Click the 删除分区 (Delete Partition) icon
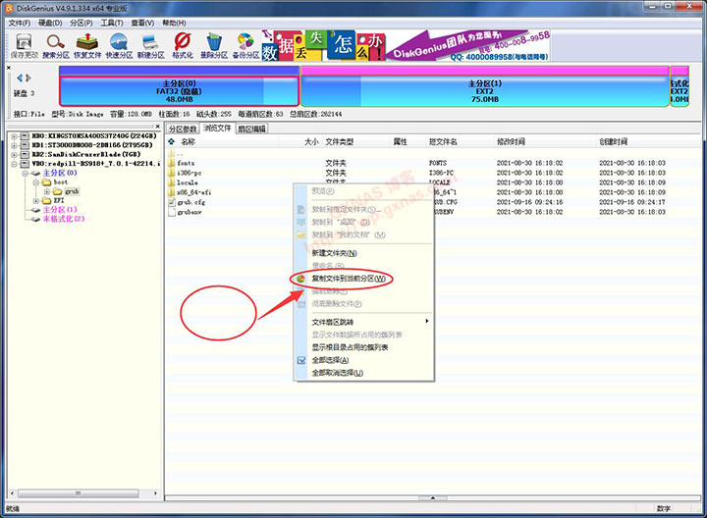Image resolution: width=707 pixels, height=518 pixels. [214, 43]
